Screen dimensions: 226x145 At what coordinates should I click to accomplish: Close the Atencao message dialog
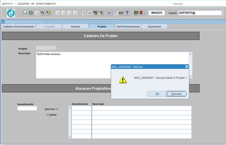click(x=186, y=67)
